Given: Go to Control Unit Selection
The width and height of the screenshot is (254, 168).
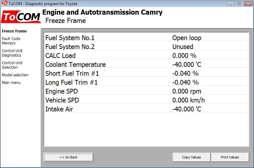Looking at the screenshot, I should pyautogui.click(x=12, y=65).
